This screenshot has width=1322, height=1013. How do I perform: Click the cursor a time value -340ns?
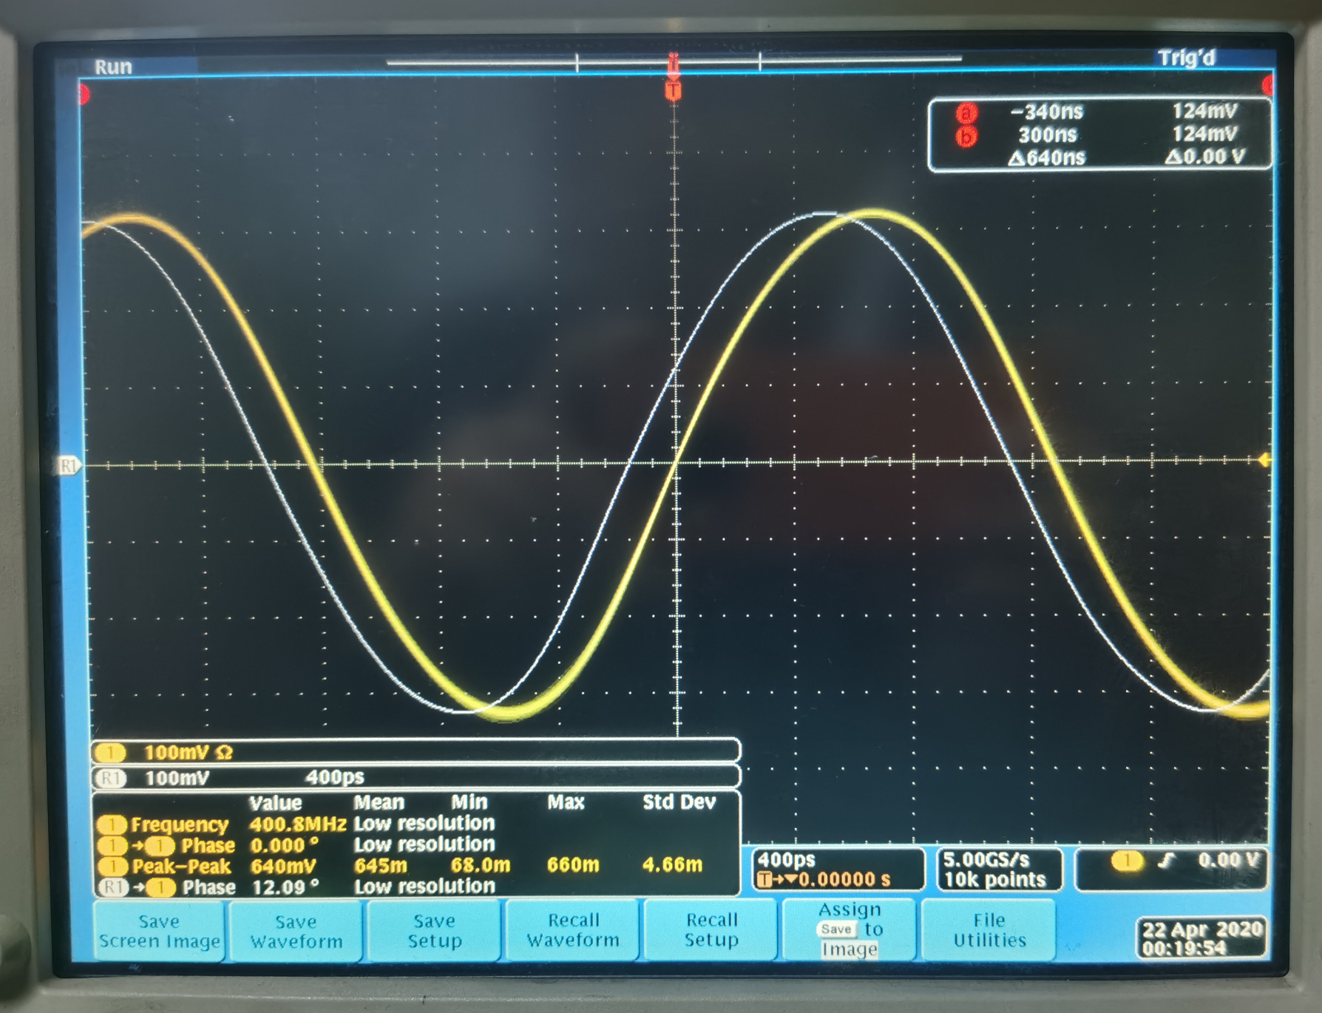pos(1047,112)
